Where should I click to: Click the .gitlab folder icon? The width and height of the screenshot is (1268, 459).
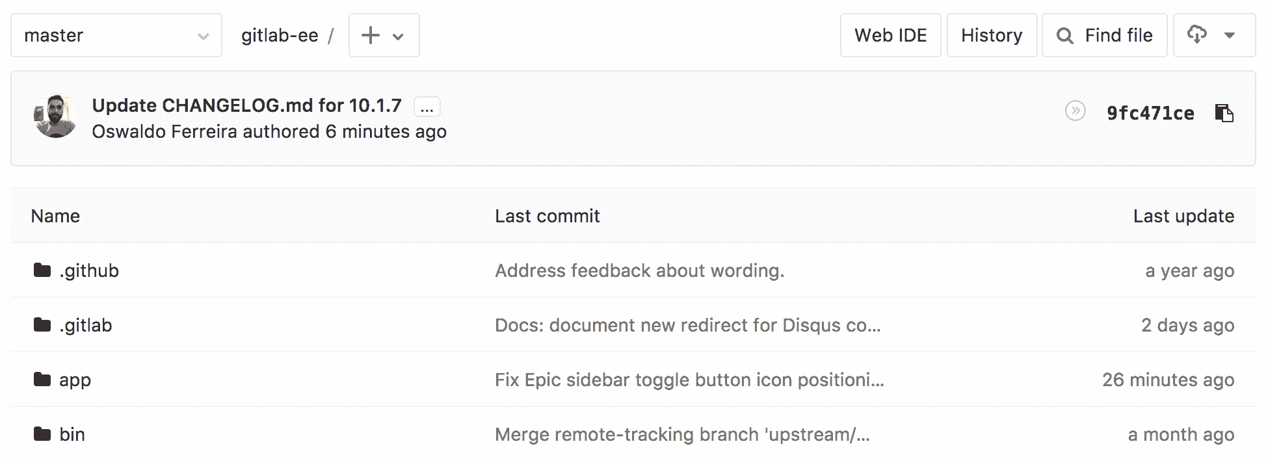click(x=42, y=325)
